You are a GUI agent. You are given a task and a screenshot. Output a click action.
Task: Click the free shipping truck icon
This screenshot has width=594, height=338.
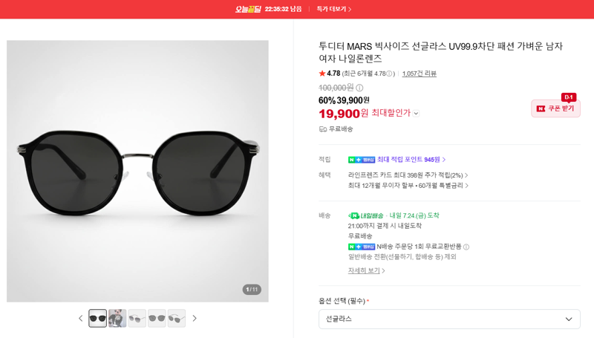(323, 129)
